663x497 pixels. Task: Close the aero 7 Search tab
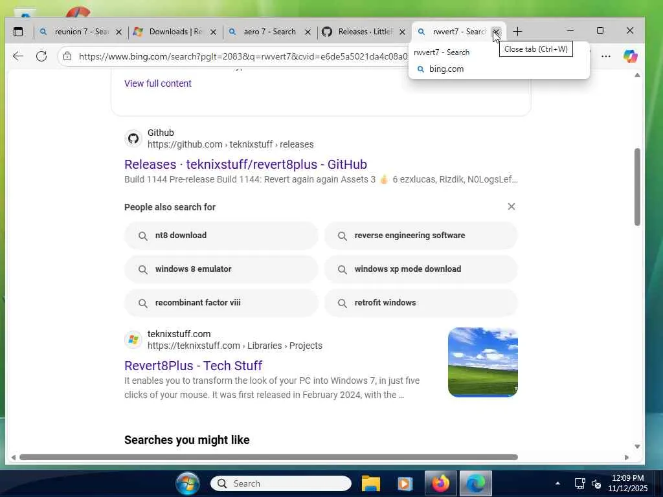coord(308,32)
